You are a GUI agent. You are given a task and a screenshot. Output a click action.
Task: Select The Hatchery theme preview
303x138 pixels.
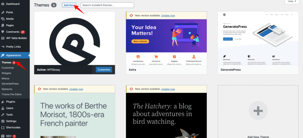(x=166, y=115)
